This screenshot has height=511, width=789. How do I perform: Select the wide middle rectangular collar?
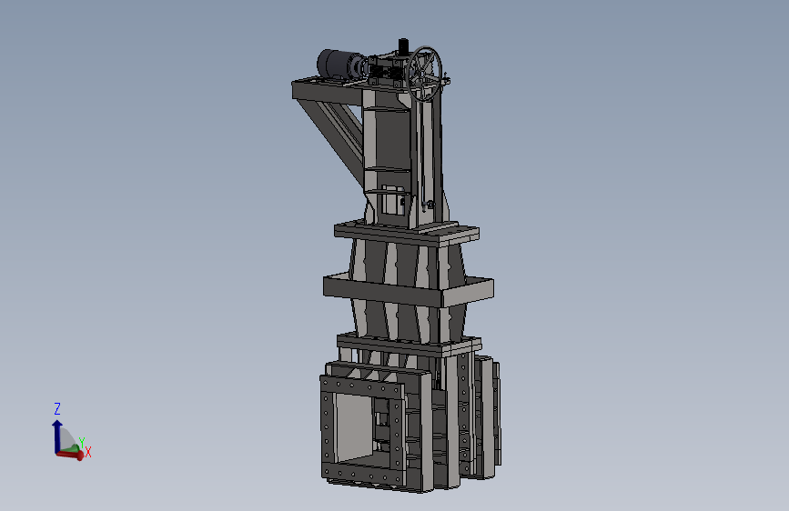point(408,290)
